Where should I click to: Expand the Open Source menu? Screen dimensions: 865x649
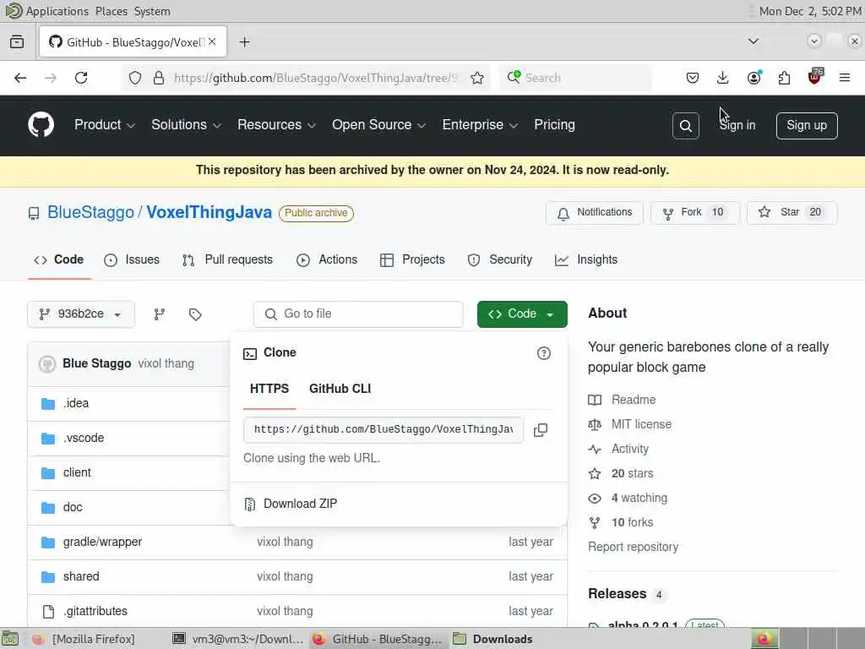click(x=379, y=125)
